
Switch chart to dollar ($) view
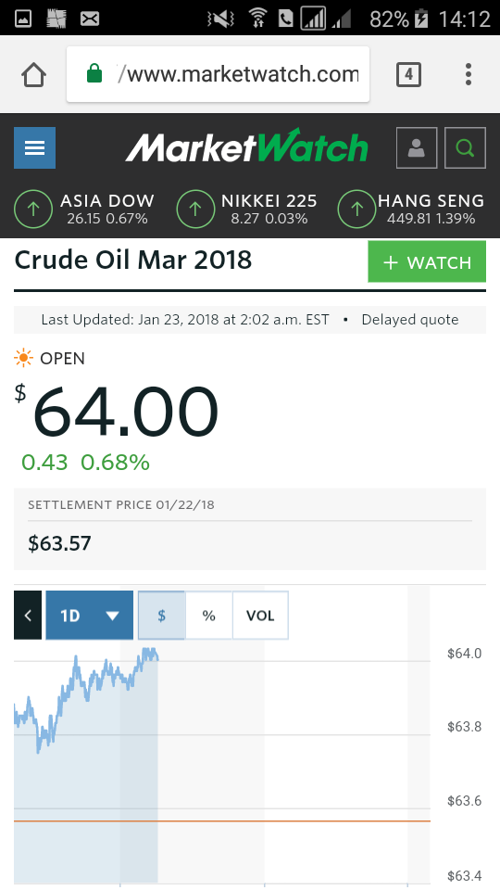(x=161, y=616)
